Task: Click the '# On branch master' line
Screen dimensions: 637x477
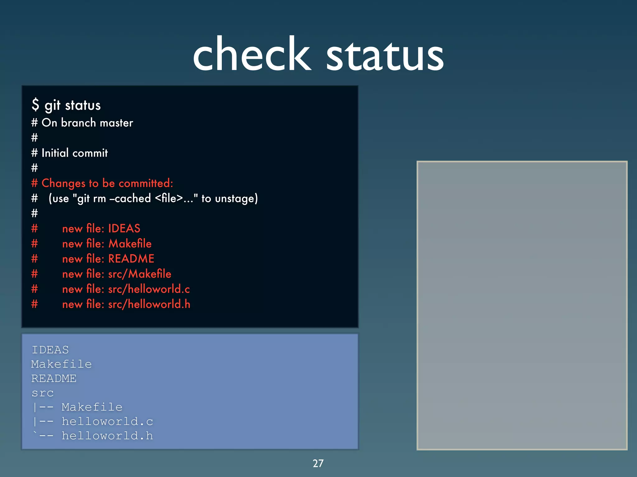Action: (x=82, y=123)
